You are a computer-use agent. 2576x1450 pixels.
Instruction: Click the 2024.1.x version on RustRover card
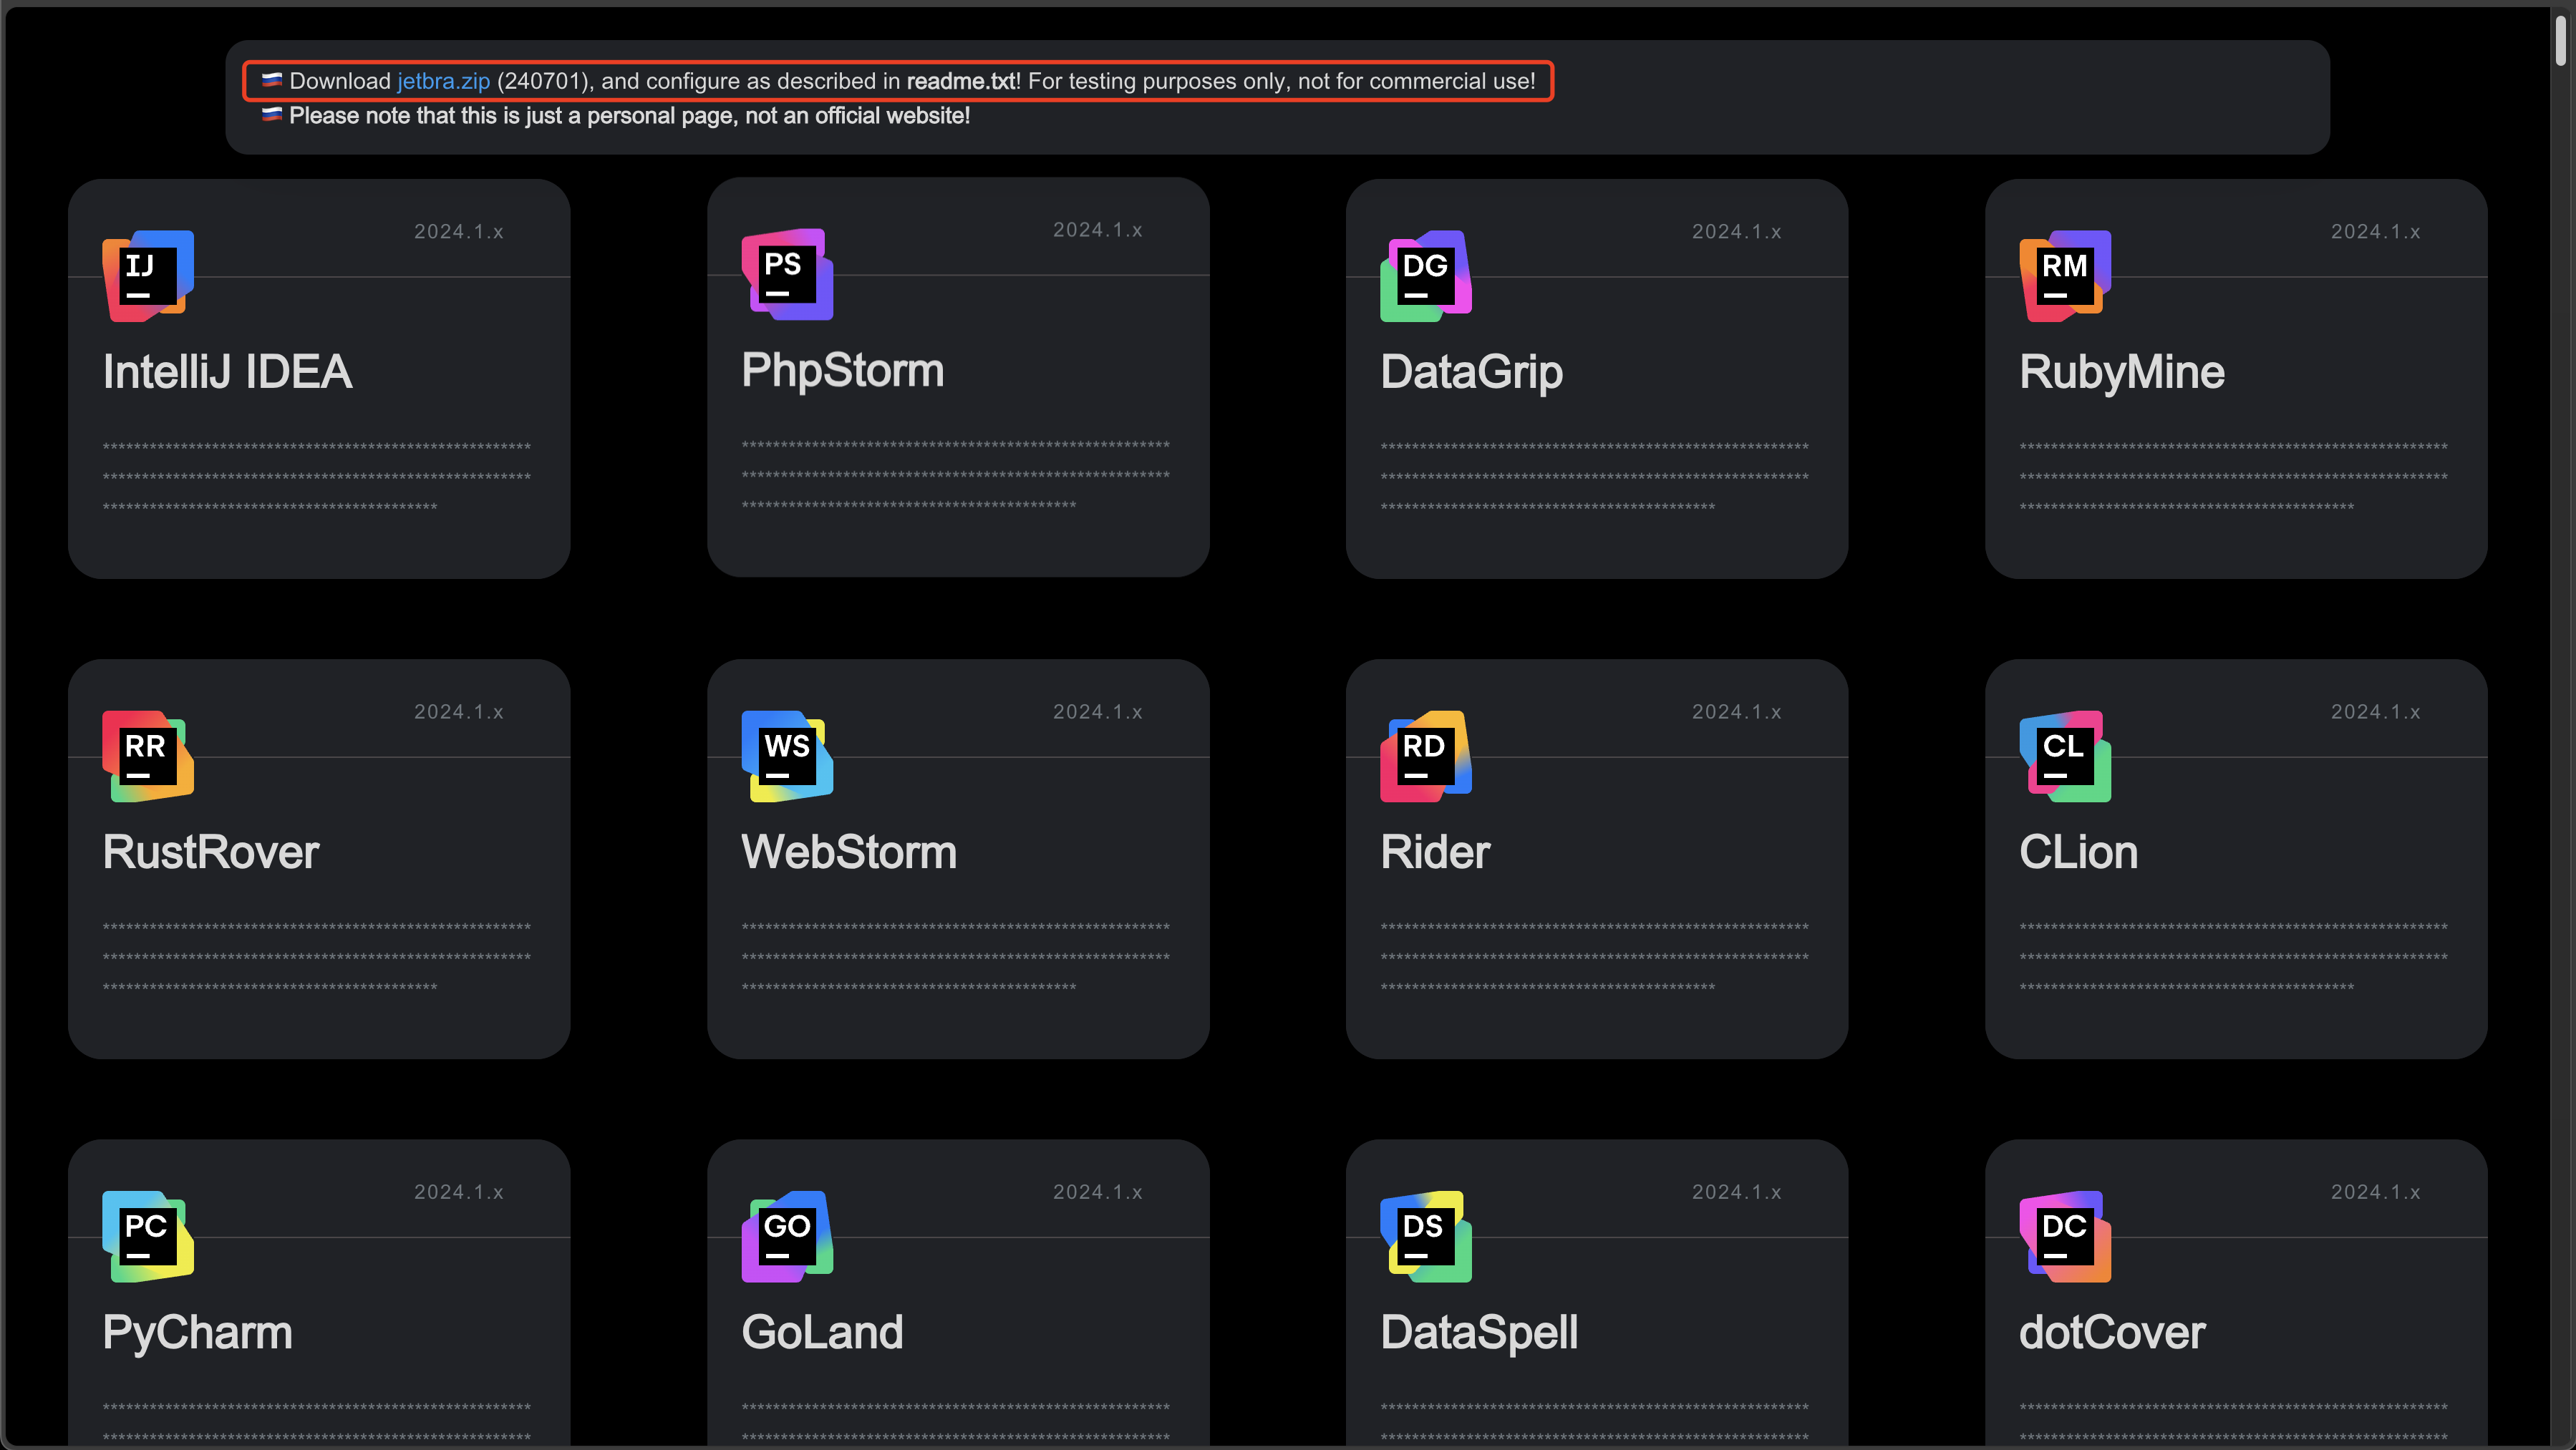(x=459, y=711)
